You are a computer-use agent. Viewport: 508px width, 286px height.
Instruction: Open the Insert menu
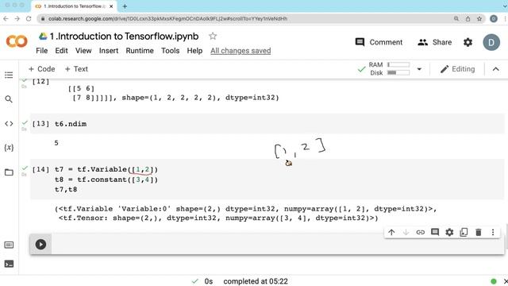click(109, 51)
